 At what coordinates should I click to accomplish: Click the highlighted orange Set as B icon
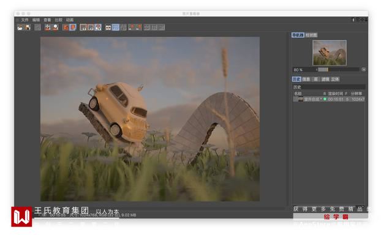[x=73, y=27]
